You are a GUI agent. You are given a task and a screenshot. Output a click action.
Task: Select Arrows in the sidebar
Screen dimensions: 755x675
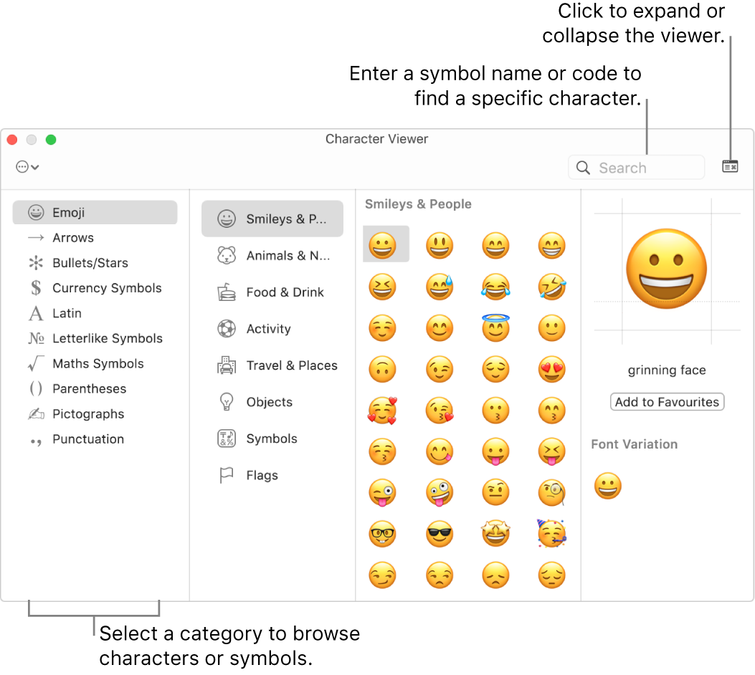72,237
